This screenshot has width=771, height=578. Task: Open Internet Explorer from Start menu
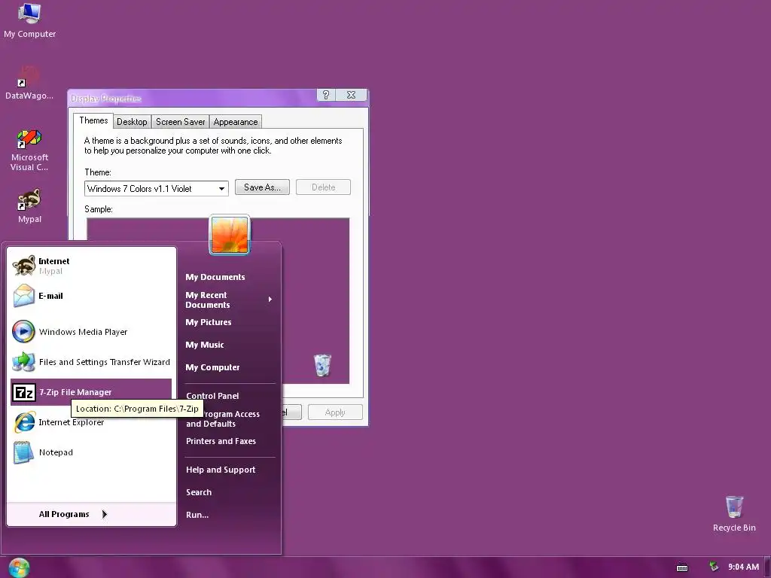tap(91, 422)
